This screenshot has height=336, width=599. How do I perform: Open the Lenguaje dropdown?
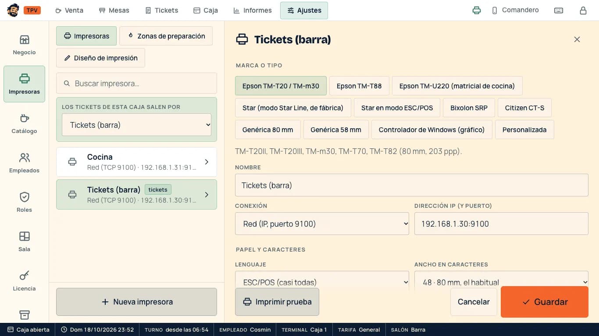click(x=322, y=281)
